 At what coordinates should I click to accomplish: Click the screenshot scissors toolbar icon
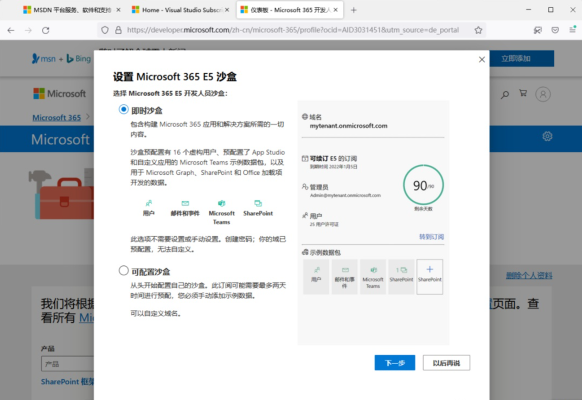[x=538, y=30]
